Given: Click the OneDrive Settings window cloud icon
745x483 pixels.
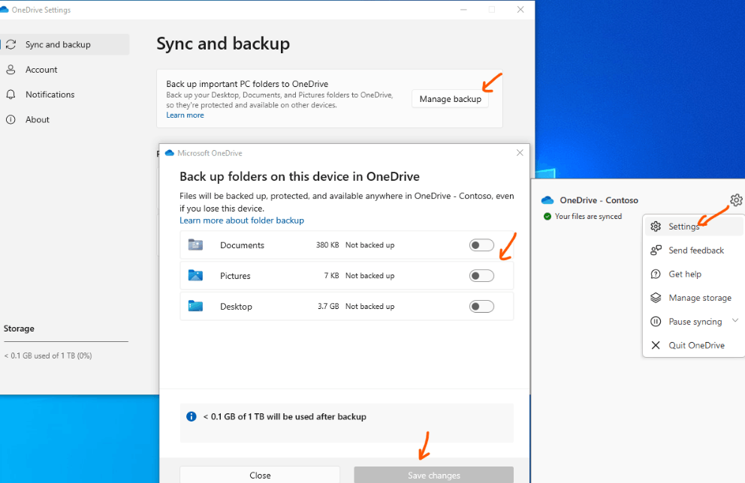Looking at the screenshot, I should click(x=5, y=10).
